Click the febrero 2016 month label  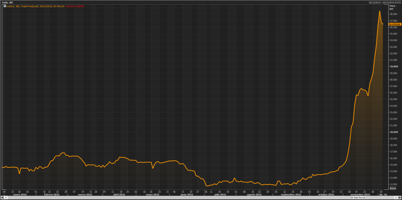[51, 195]
